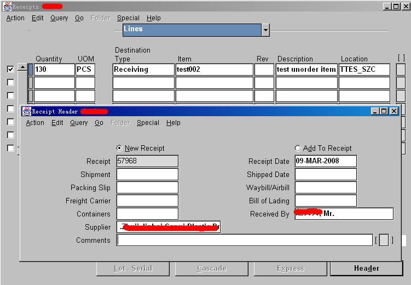Click the Item field showing test002
The image size is (411, 285).
[x=215, y=70]
